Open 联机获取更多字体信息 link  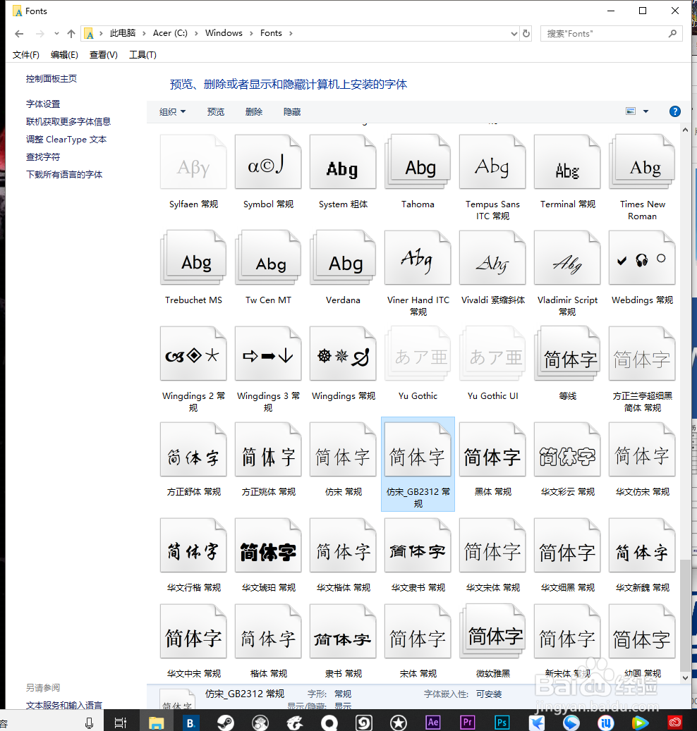(68, 122)
